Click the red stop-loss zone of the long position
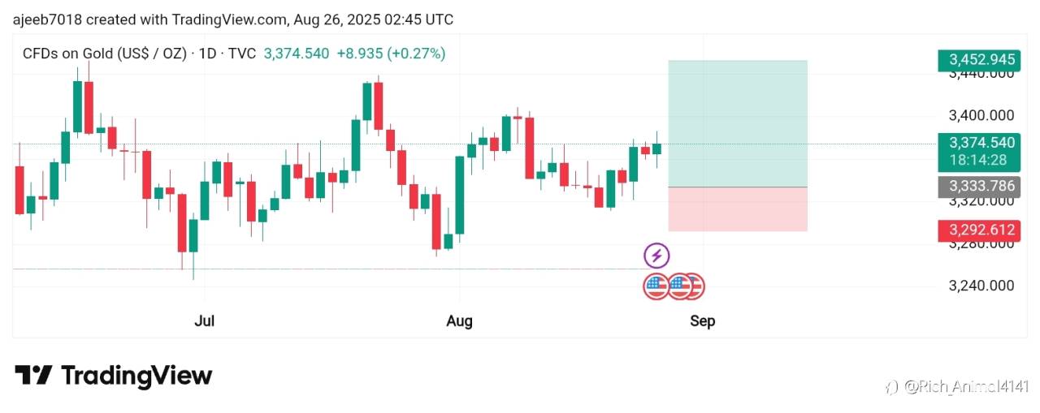 pos(738,209)
